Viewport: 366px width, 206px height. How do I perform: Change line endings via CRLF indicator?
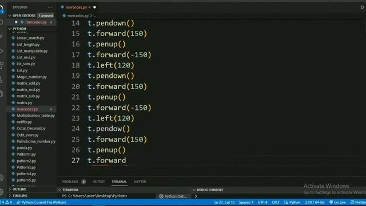[276, 202]
